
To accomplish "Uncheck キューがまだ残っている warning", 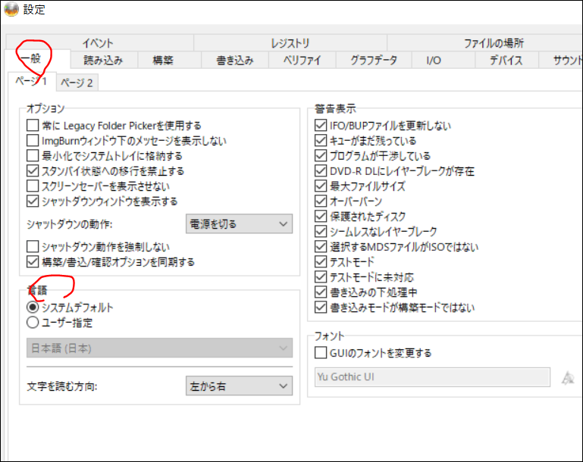I will 321,141.
